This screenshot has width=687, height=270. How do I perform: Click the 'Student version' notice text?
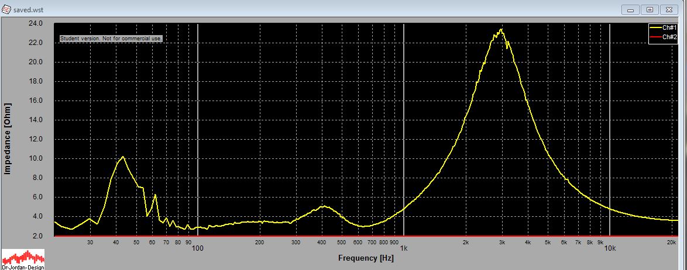click(x=111, y=39)
